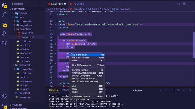195x109 pixels.
Task: Open the Peek submenu
Action: [x=87, y=61]
